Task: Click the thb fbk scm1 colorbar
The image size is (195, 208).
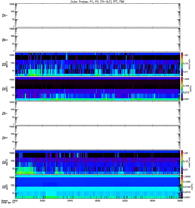Action: click(182, 89)
